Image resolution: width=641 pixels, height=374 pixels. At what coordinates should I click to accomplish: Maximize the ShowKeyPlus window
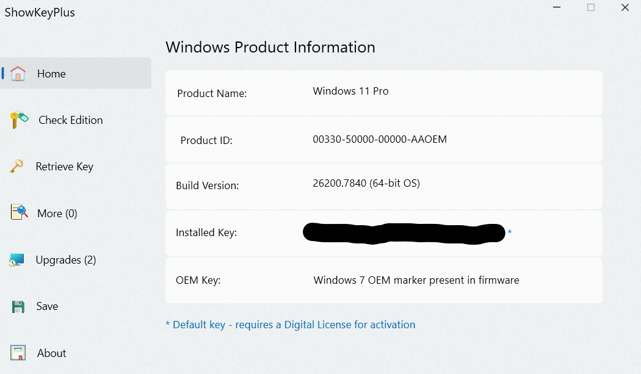[591, 7]
